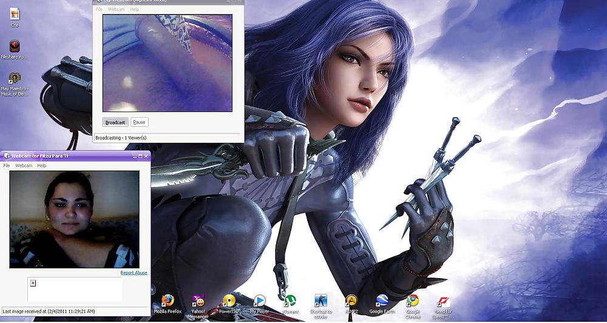Open Help menu in the broadcasting window
This screenshot has width=607, height=323.
click(x=134, y=9)
